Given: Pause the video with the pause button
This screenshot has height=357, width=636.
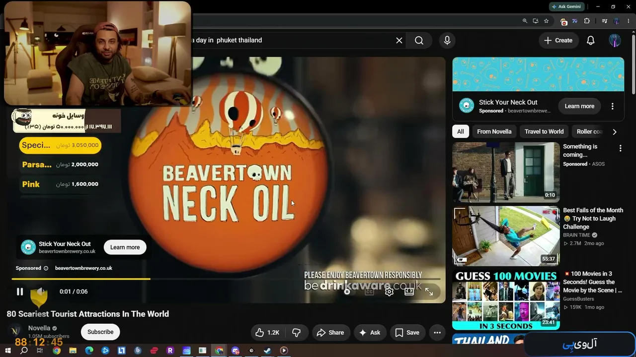Looking at the screenshot, I should 20,292.
